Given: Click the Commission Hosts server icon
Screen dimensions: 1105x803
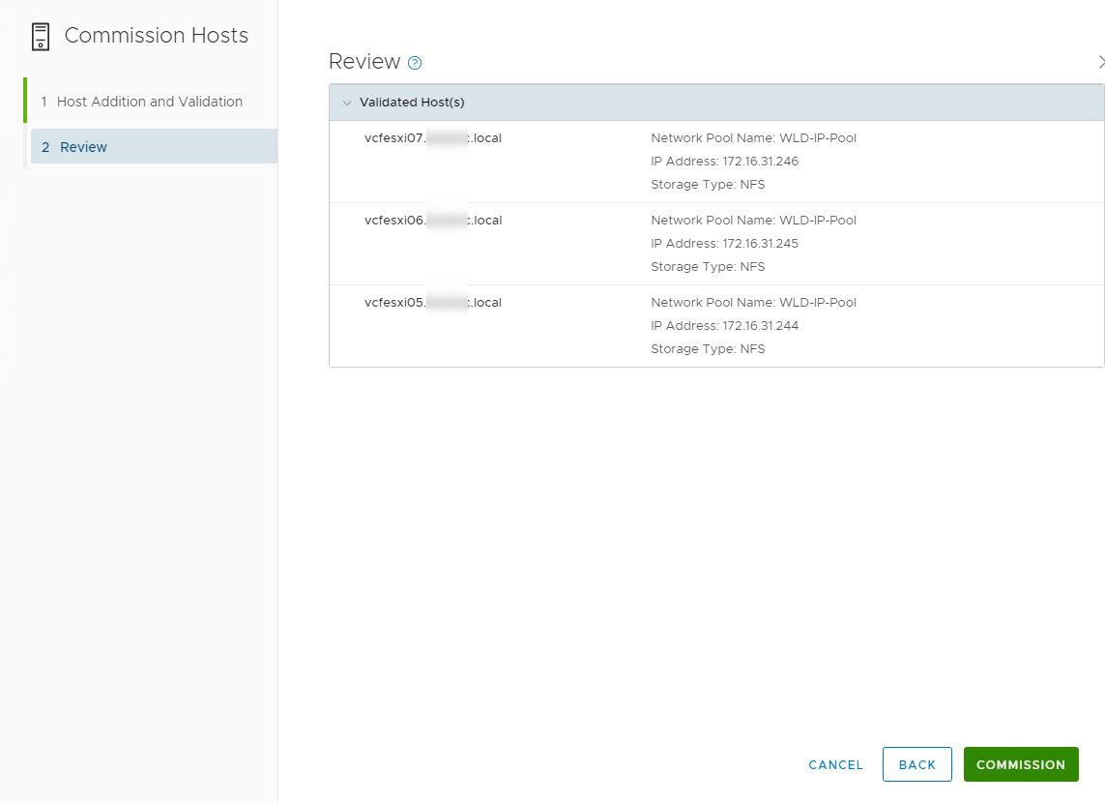Looking at the screenshot, I should click(40, 37).
